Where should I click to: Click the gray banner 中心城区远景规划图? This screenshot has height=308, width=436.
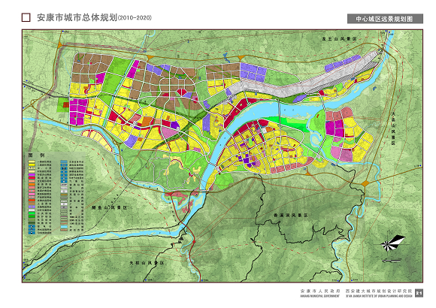(x=385, y=19)
